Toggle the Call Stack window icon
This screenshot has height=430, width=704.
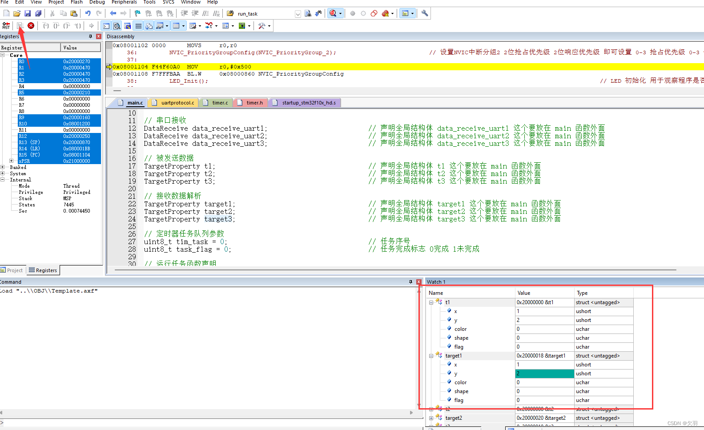click(149, 26)
